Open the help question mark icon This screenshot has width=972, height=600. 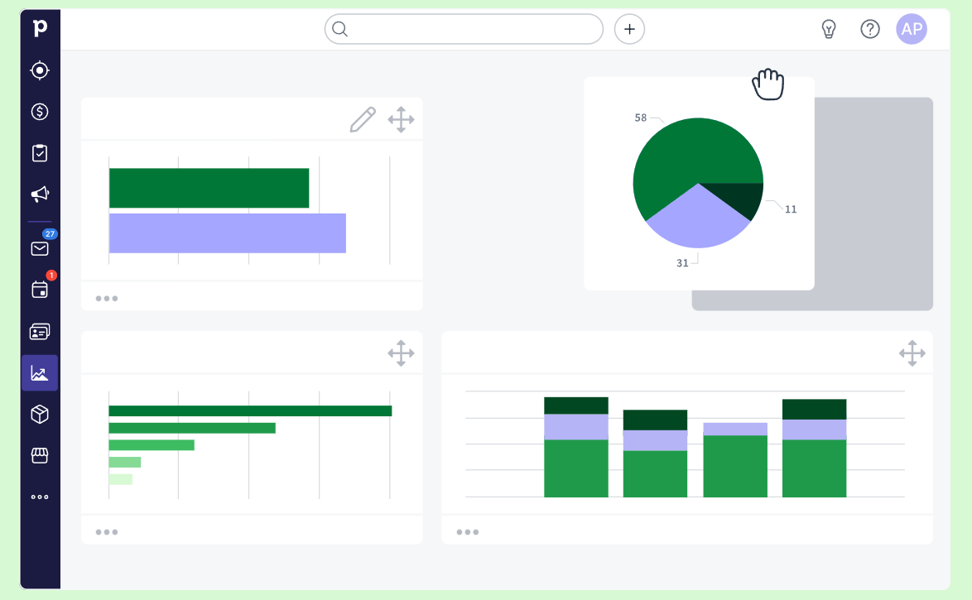[x=869, y=29]
